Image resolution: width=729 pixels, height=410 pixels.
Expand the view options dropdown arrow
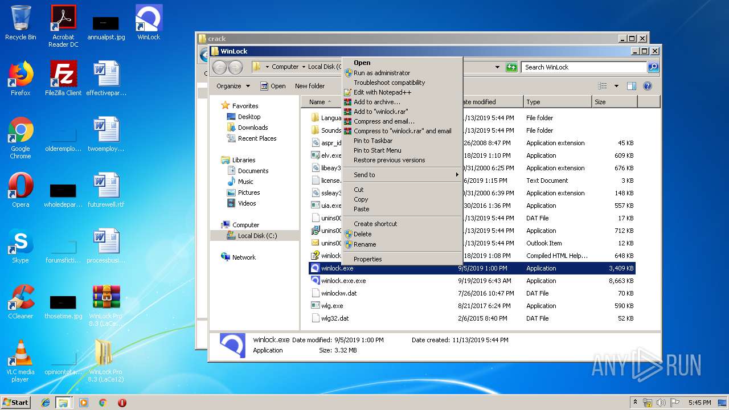[616, 86]
